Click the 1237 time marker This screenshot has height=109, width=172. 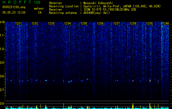pos(116,23)
